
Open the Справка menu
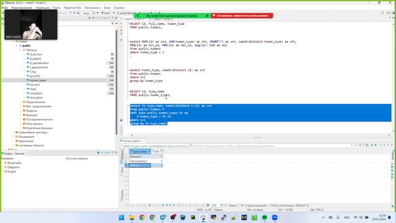point(119,8)
